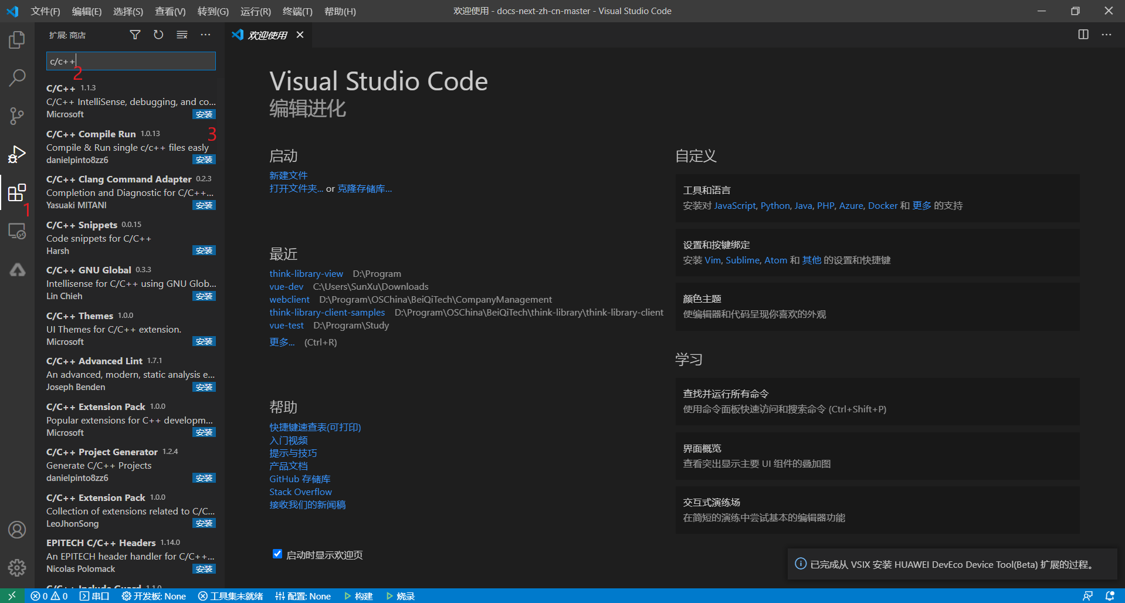1125x603 pixels.
Task: Click 开发板: None in status bar
Action: (x=154, y=596)
